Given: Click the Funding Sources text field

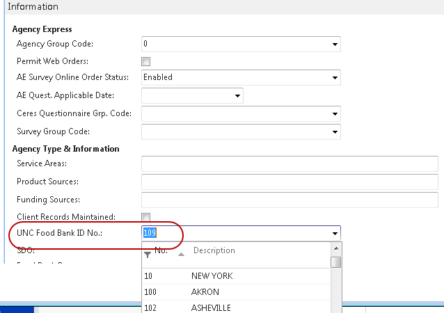Looking at the screenshot, I should (x=289, y=200).
